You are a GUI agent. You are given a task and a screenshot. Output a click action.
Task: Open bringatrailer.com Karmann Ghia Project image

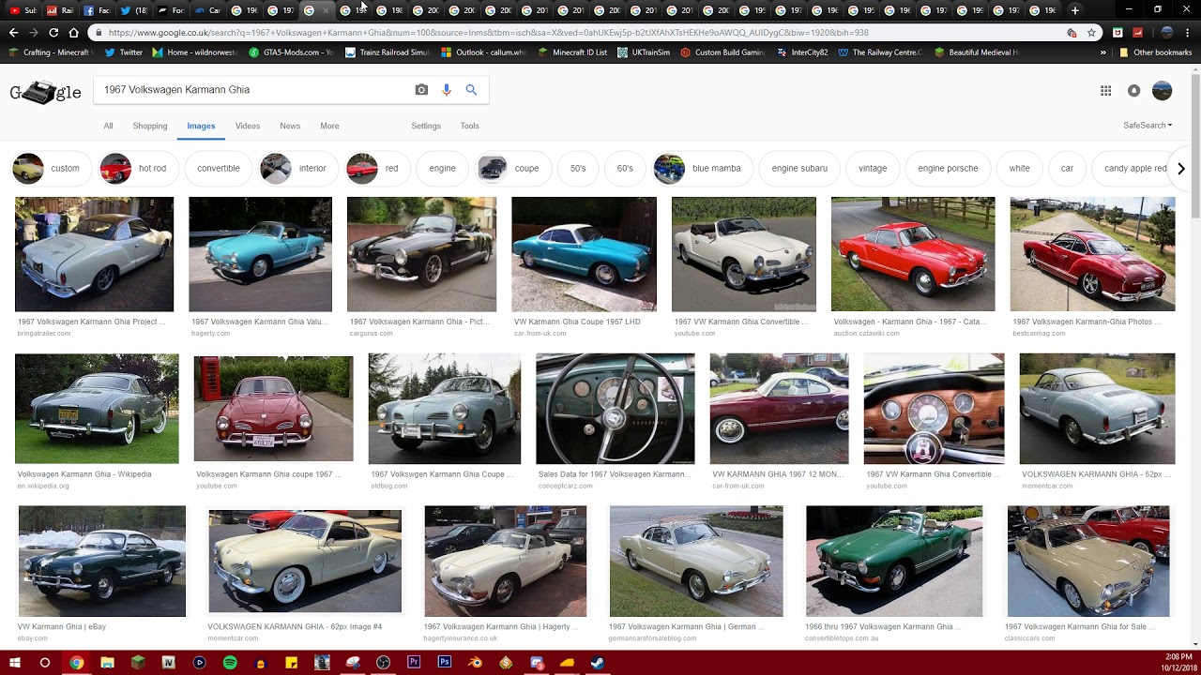point(94,254)
